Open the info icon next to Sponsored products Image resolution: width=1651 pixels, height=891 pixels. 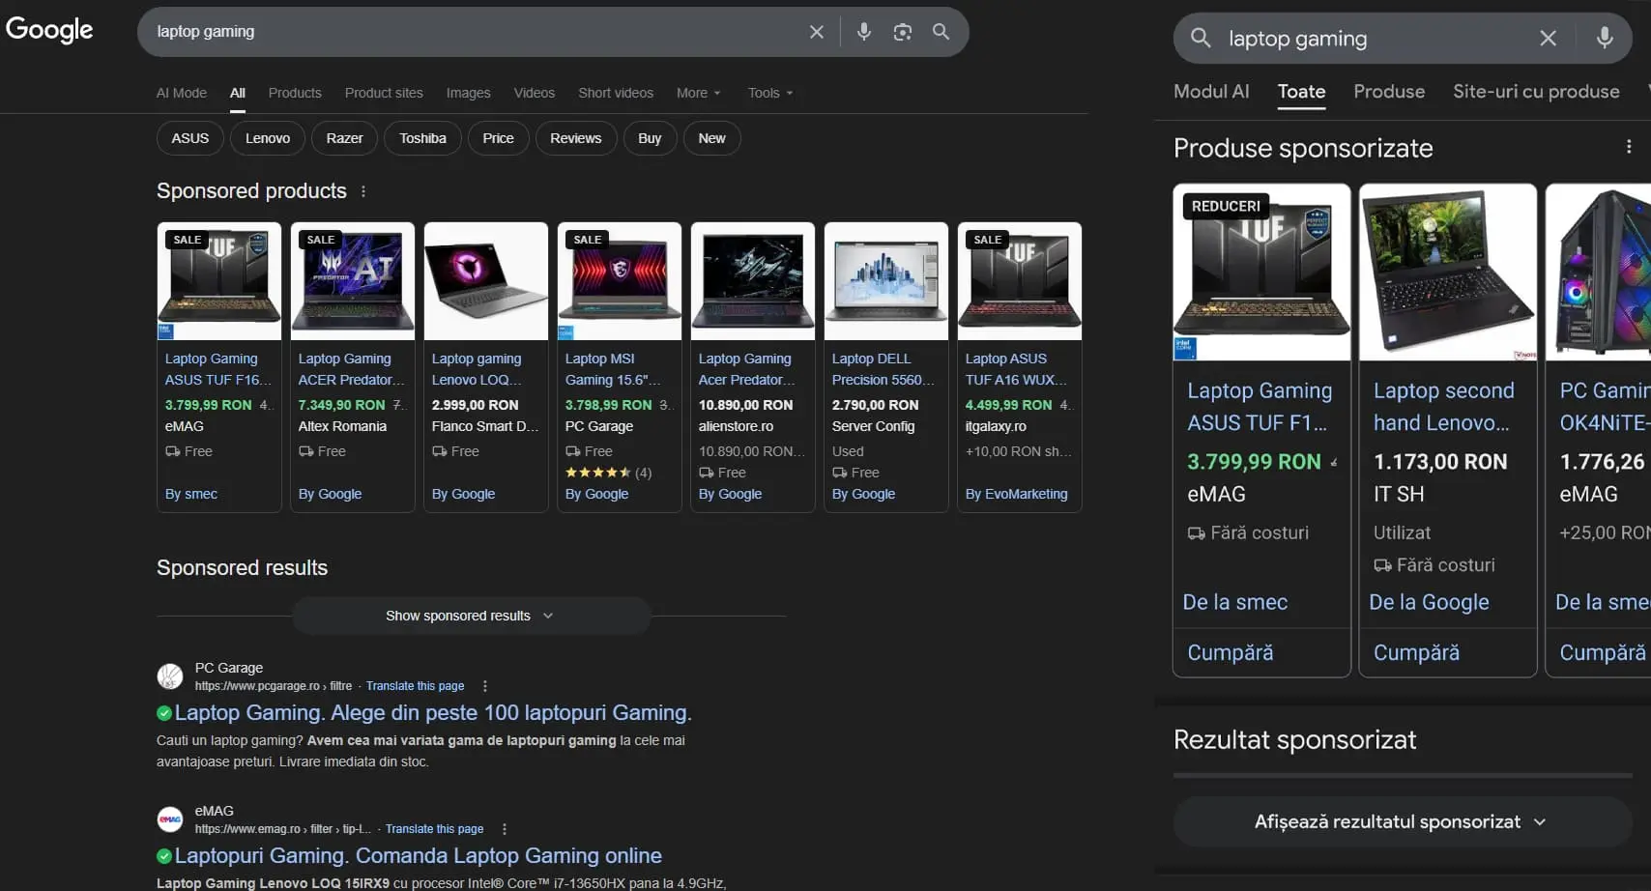pyautogui.click(x=363, y=190)
